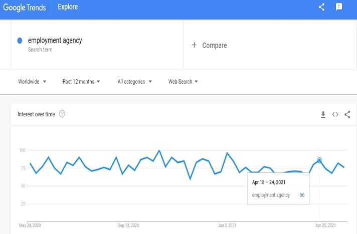Open the Past 12 months time range dropdown

[81, 82]
